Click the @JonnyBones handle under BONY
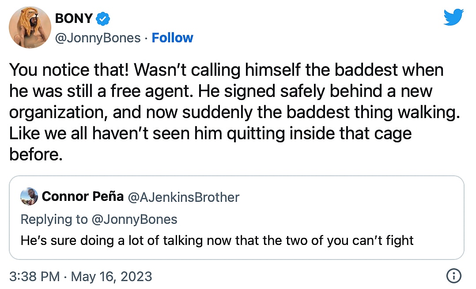Viewport: 476px width, 289px height. 97,38
